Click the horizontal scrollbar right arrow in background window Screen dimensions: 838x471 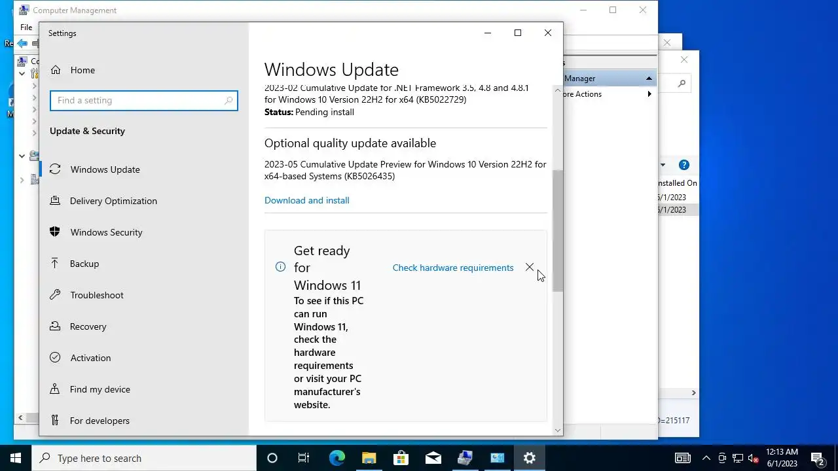click(693, 392)
